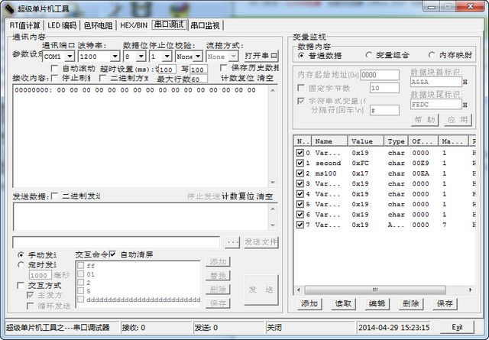This screenshot has height=340, width=489.
Task: Click the 删除 button below the variable list
Action: click(410, 303)
